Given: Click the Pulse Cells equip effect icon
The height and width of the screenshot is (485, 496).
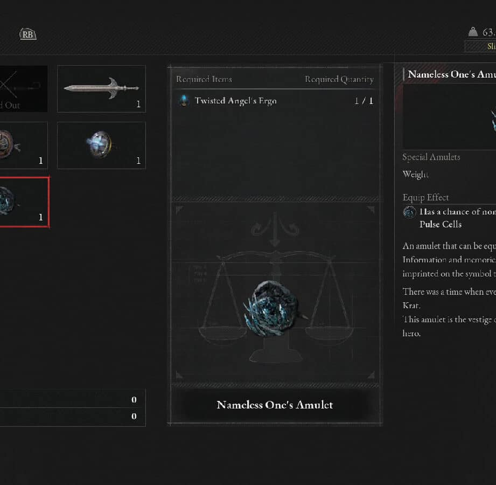Looking at the screenshot, I should tap(409, 212).
